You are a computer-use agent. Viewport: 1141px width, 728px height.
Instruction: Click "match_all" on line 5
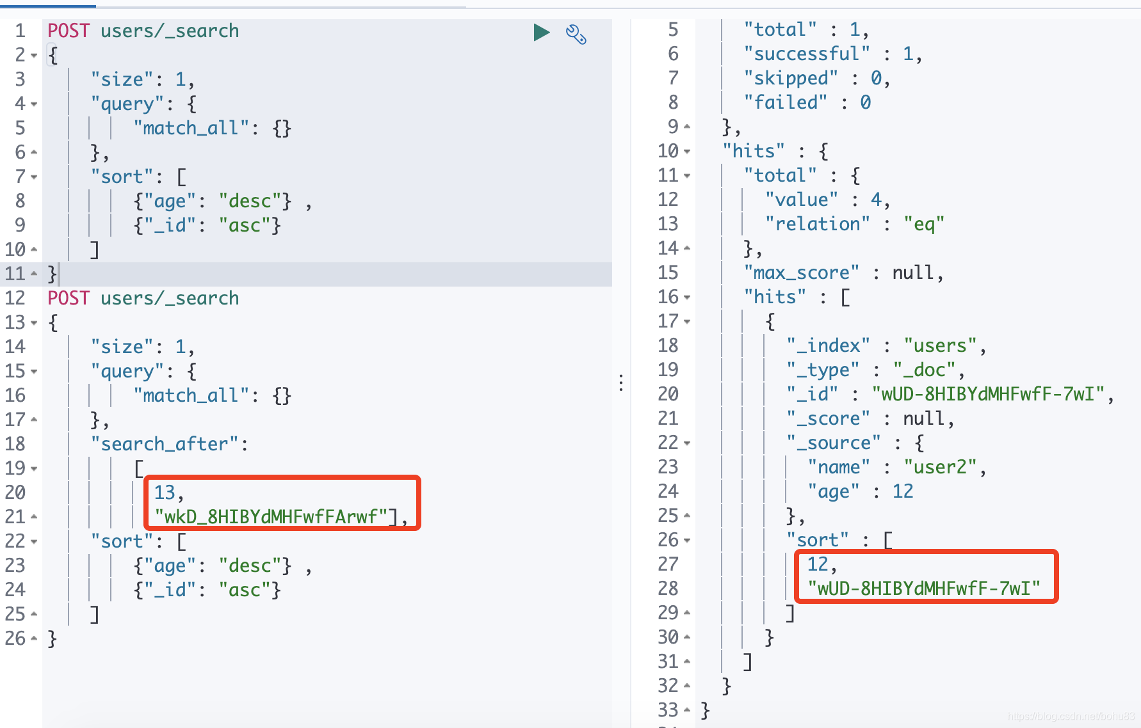click(x=191, y=128)
